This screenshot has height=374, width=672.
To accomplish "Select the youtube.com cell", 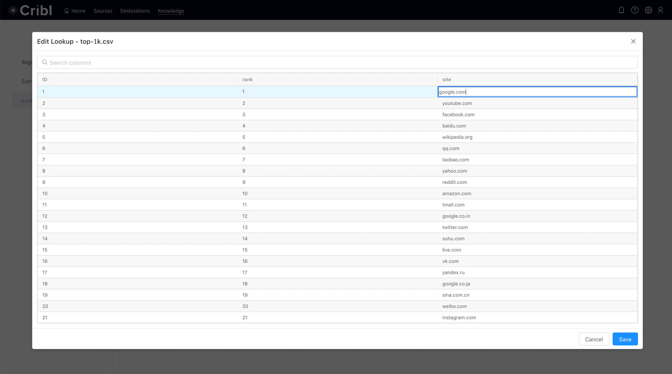I will (x=457, y=103).
